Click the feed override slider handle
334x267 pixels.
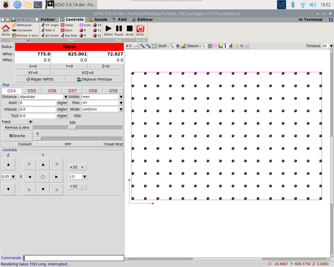coord(72,128)
